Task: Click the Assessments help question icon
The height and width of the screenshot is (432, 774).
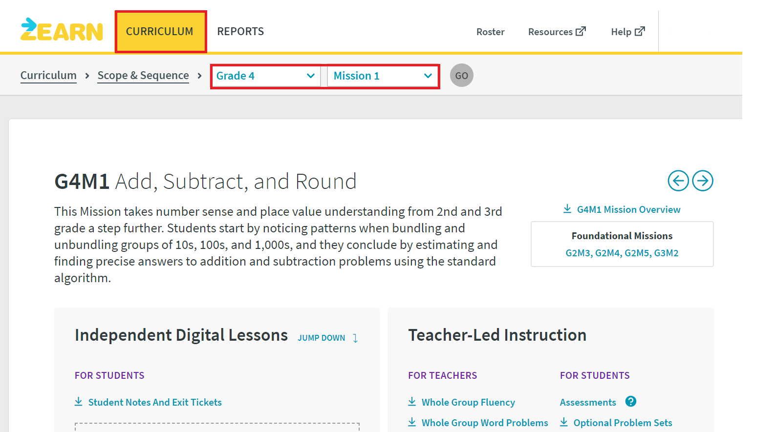Action: 631,401
